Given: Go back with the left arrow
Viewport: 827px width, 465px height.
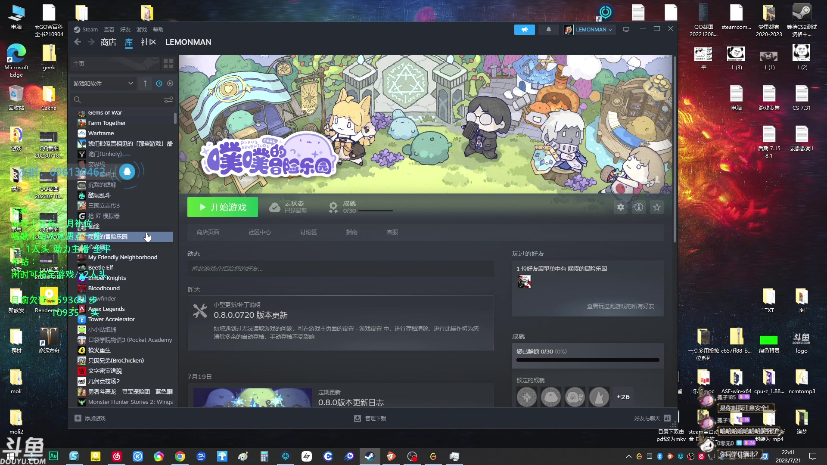Looking at the screenshot, I should click(78, 42).
